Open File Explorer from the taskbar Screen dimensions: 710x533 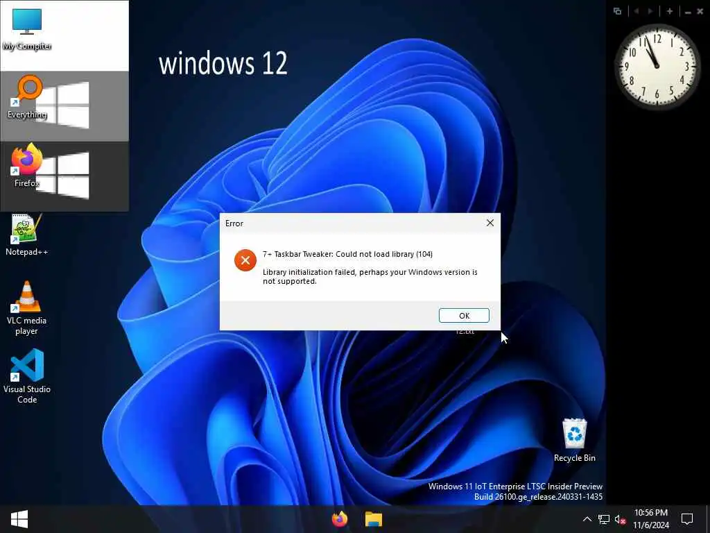click(374, 519)
